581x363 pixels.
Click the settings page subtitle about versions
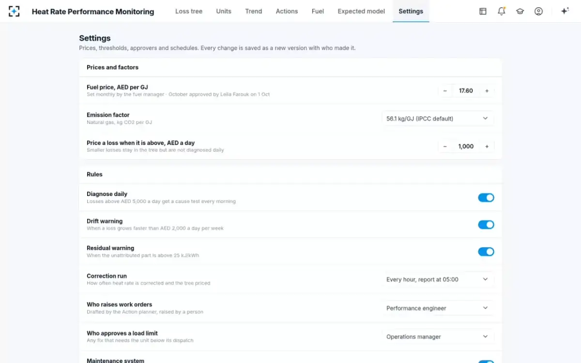[x=217, y=48]
